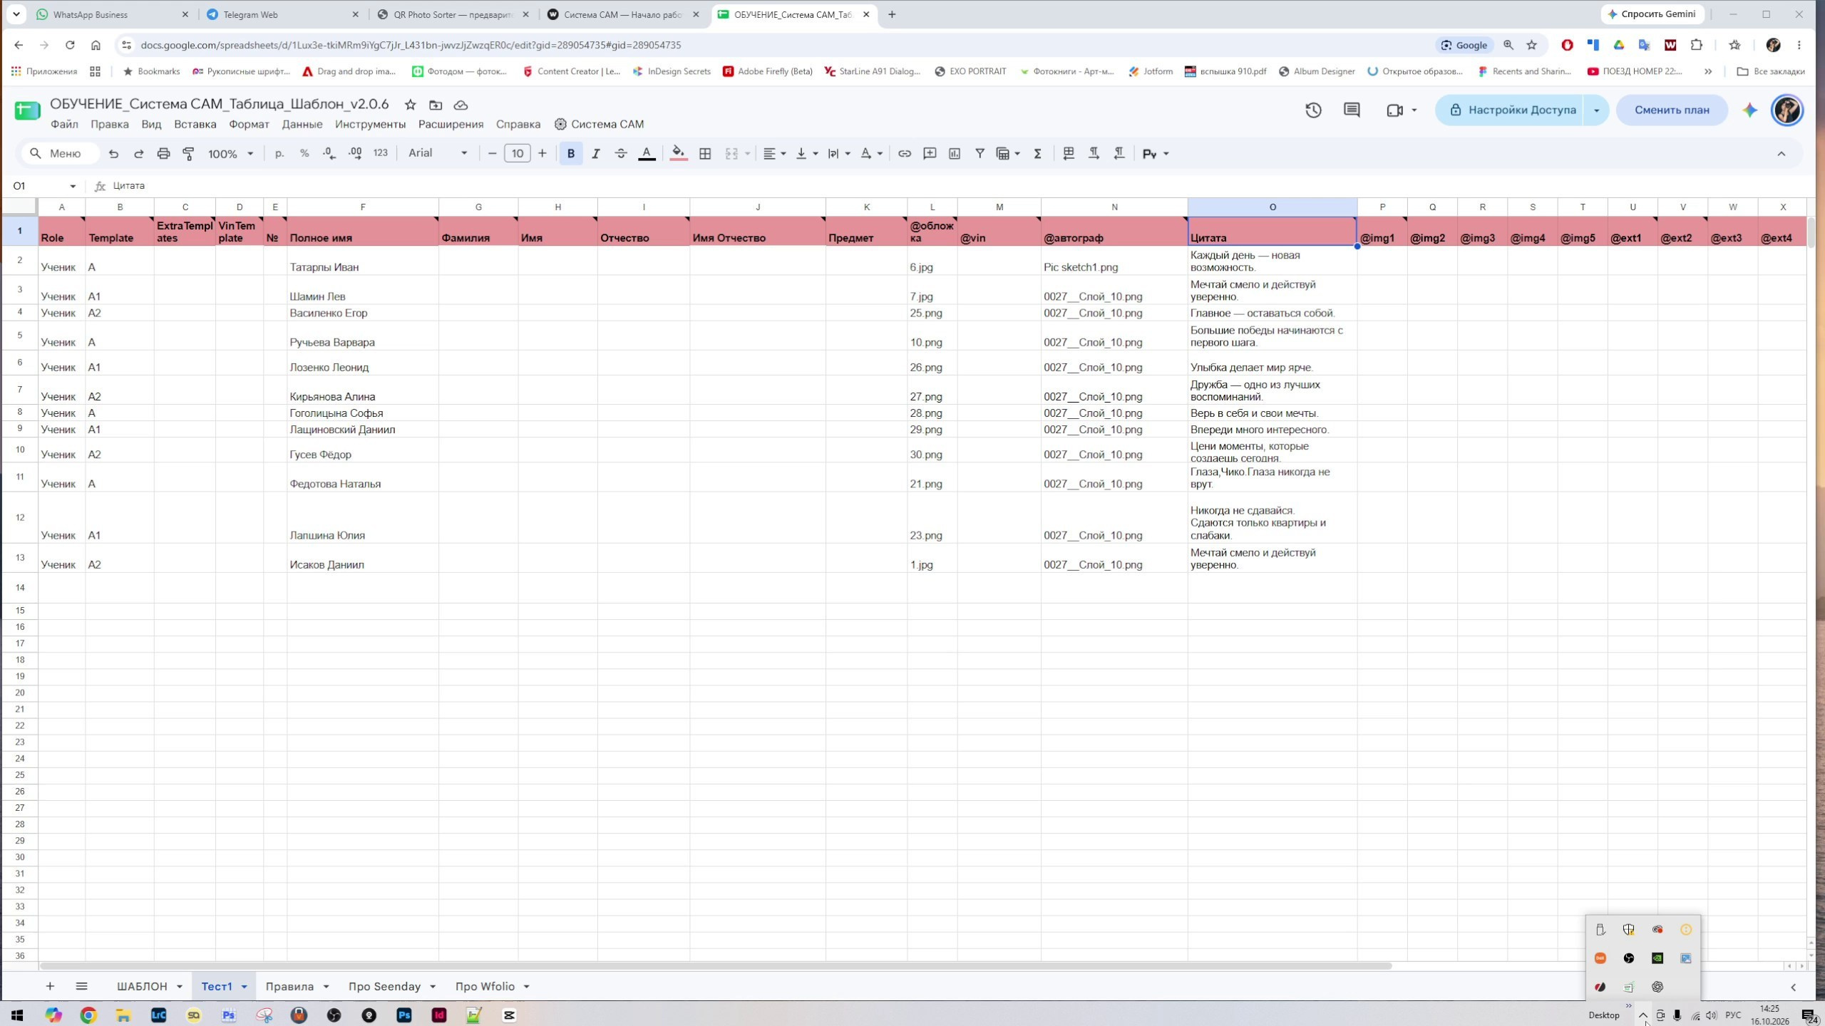Insert a chart from toolbar
Viewport: 1825px width, 1026px height.
click(x=955, y=153)
